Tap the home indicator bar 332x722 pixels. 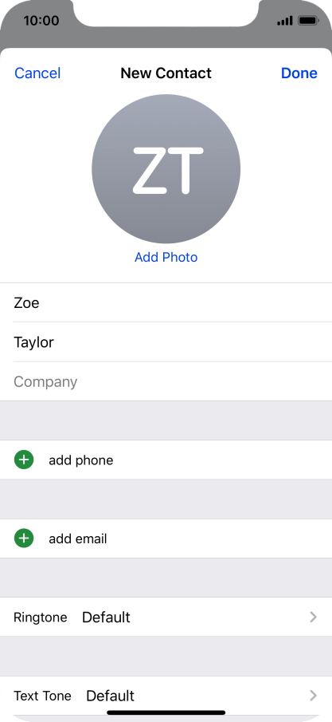(x=166, y=712)
